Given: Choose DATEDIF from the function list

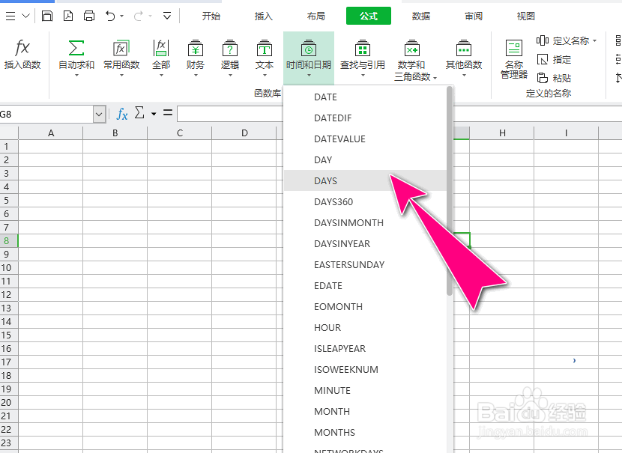Looking at the screenshot, I should click(x=365, y=118).
